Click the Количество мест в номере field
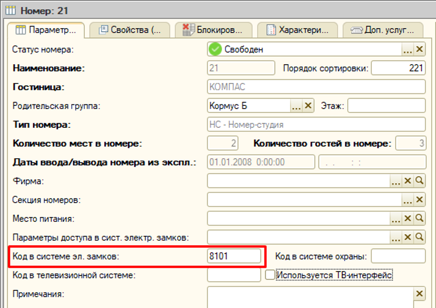 point(223,144)
